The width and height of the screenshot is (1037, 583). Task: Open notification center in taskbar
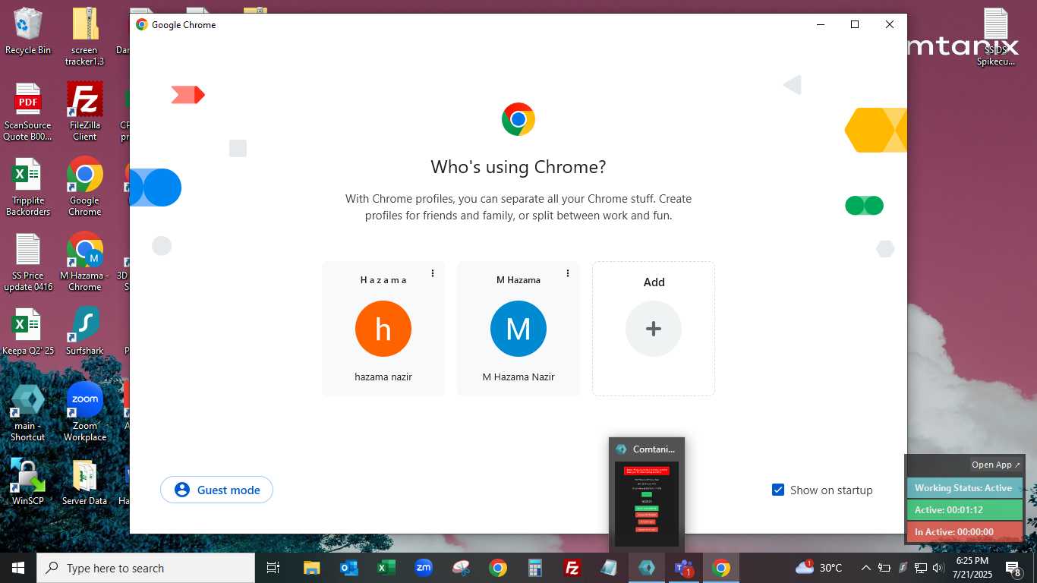tap(1013, 568)
